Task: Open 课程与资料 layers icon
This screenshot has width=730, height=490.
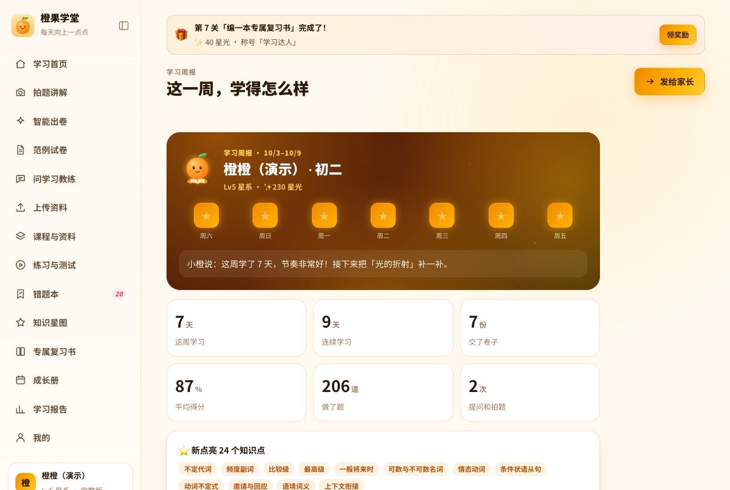Action: (21, 236)
